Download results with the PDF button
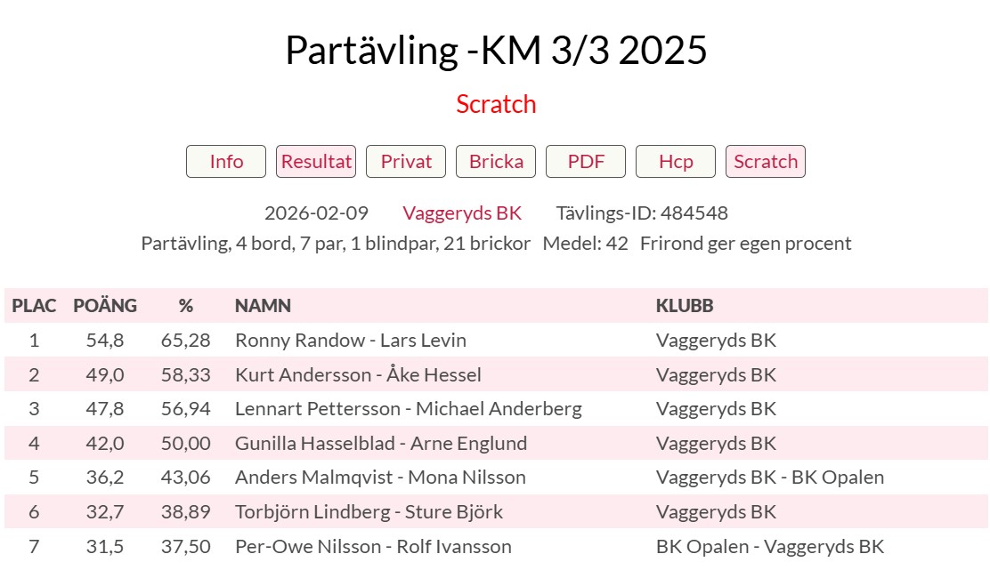Image resolution: width=990 pixels, height=586 pixels. tap(586, 162)
